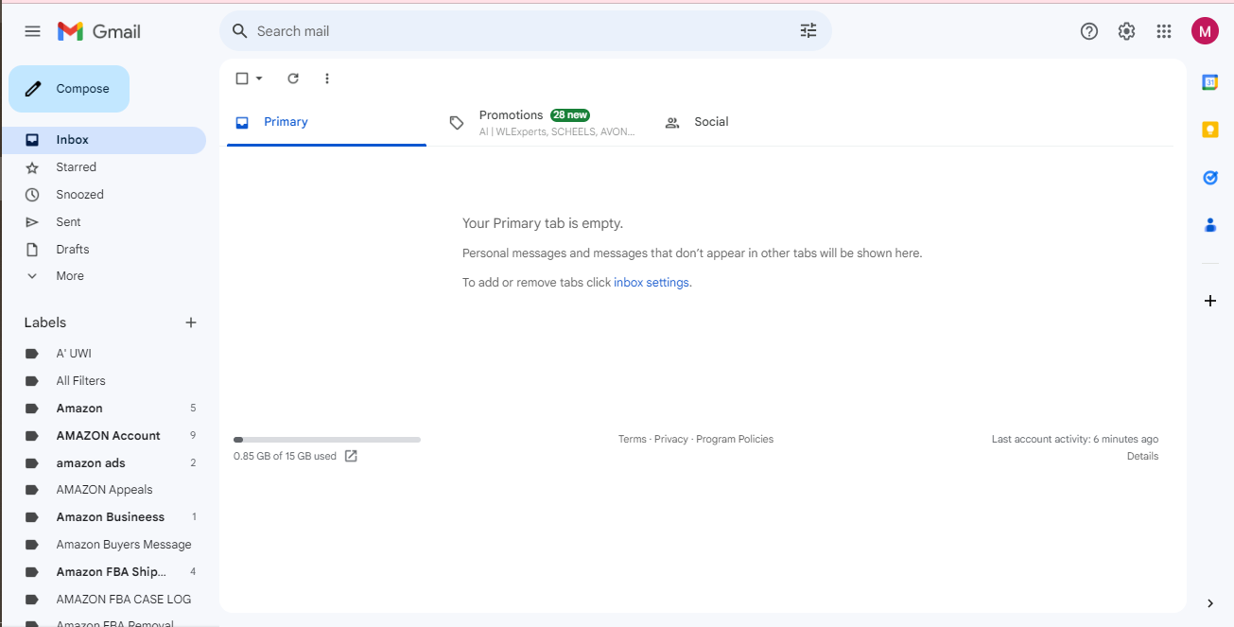
Task: Click '0.85 GB of 15 GB used' text
Action: click(x=285, y=456)
